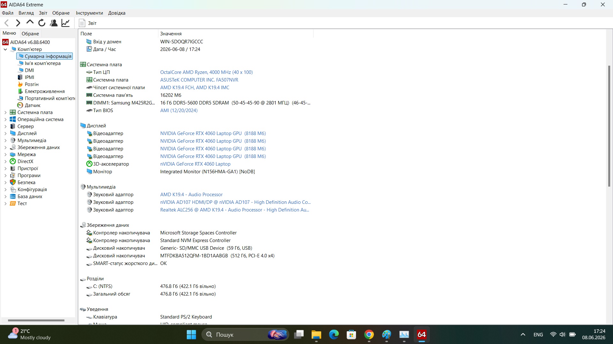
Task: Open the AMD K19.4 - Audio Processor link
Action: pos(192,195)
